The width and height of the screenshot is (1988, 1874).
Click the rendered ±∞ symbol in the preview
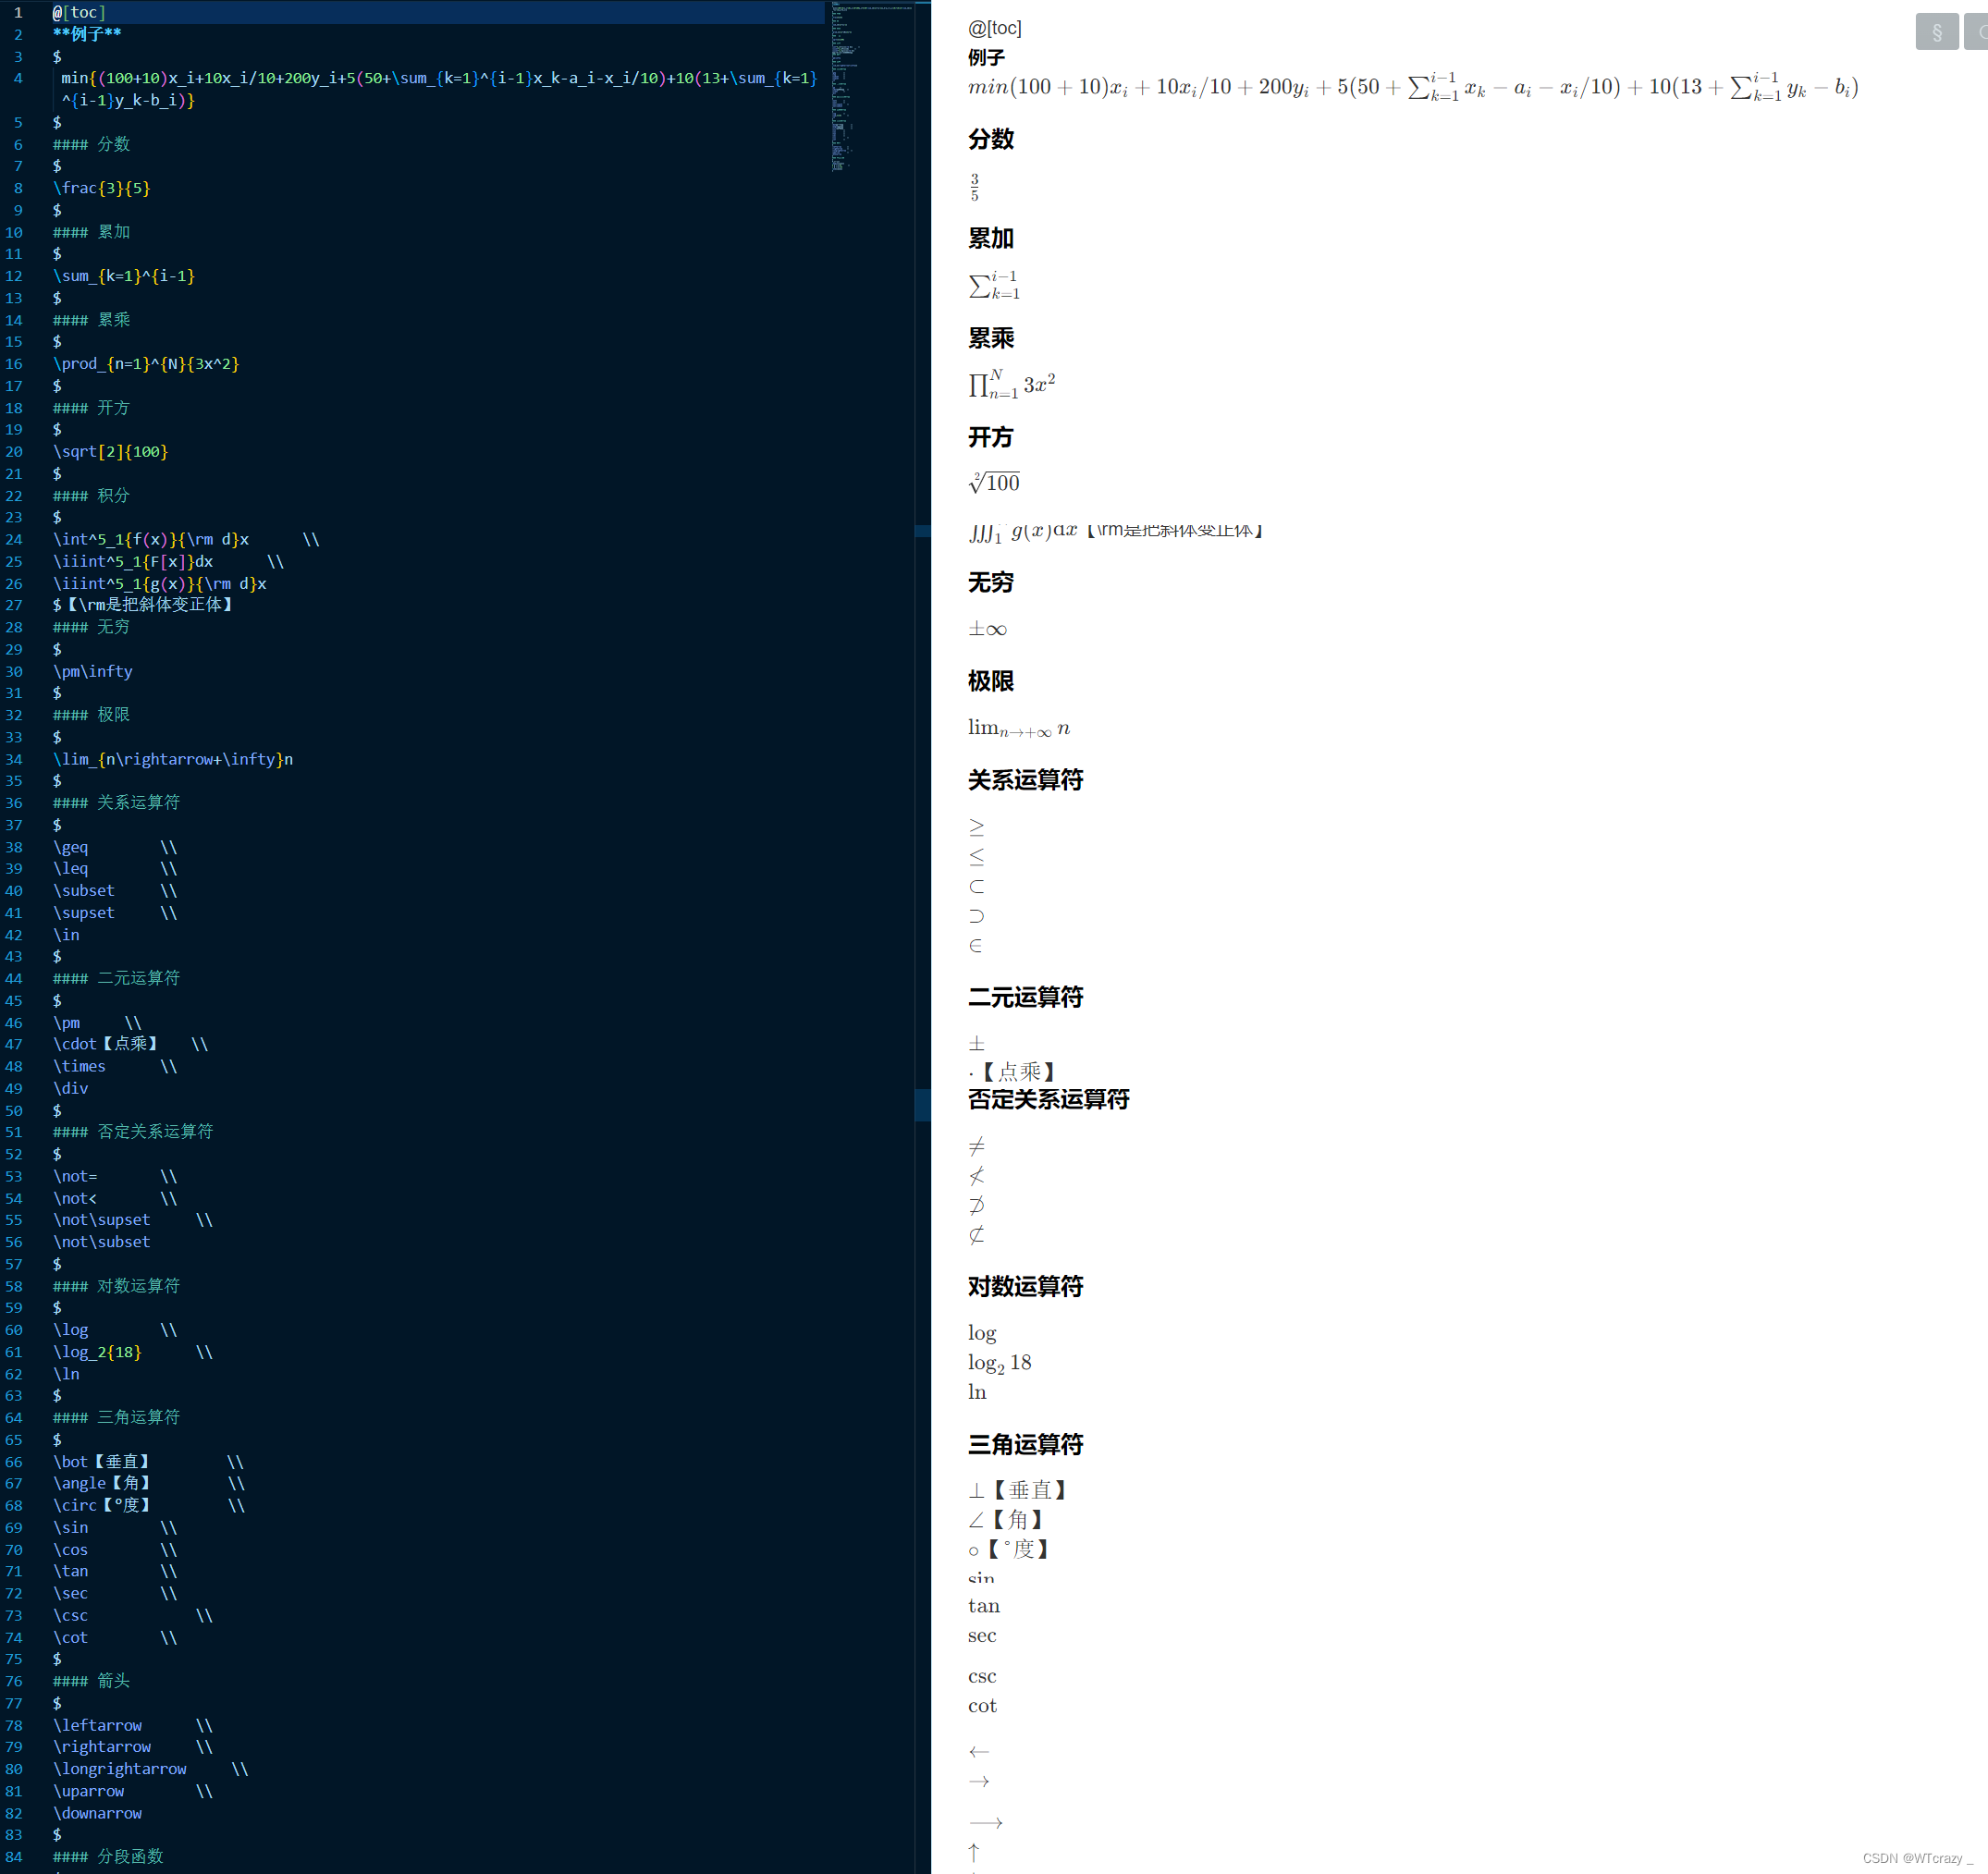pyautogui.click(x=988, y=629)
